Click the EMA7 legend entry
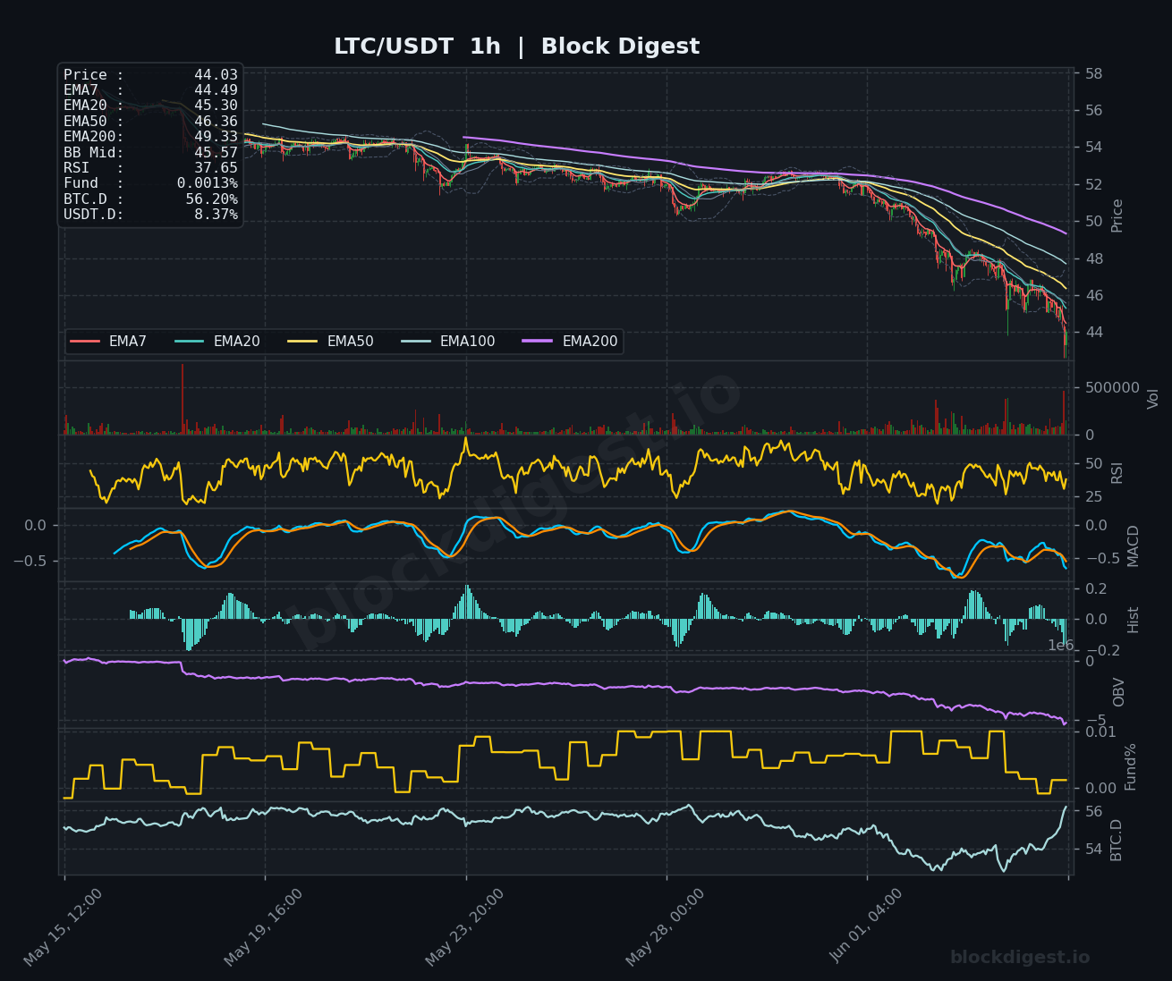Screen dimensions: 1172x981 click(108, 342)
